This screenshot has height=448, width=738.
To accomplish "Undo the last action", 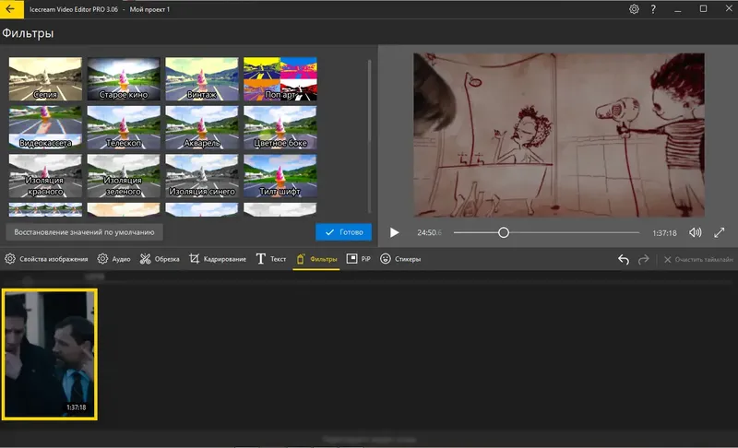I will [624, 260].
